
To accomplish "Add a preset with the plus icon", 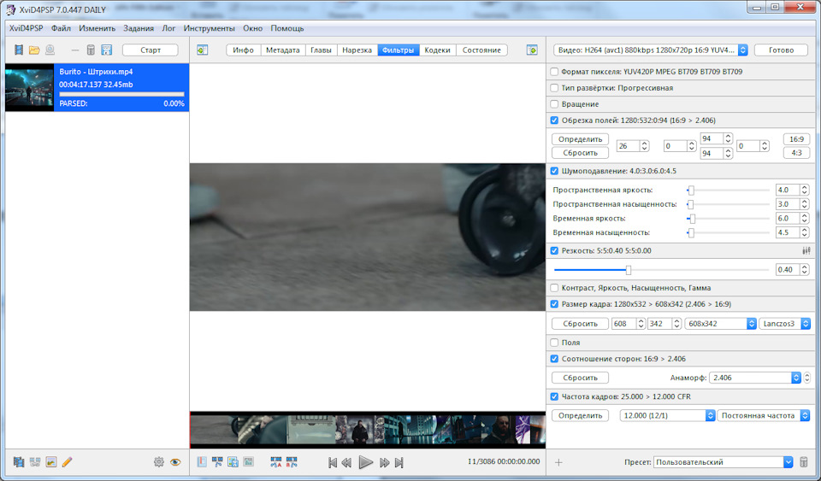I will click(x=558, y=462).
